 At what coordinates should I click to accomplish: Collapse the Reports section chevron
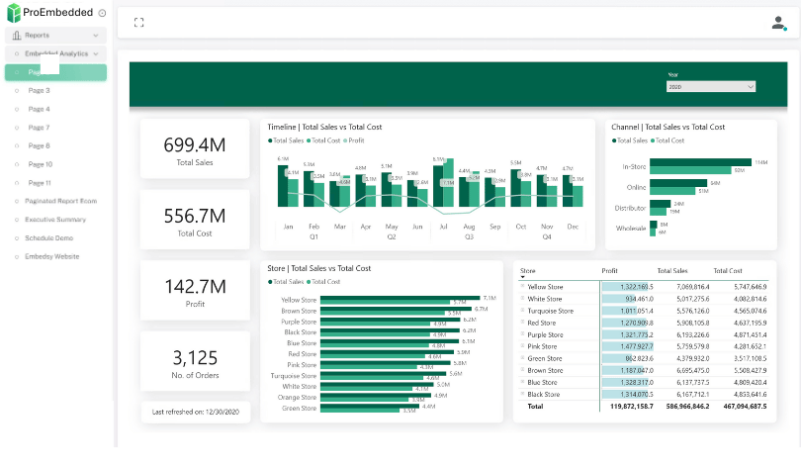96,35
